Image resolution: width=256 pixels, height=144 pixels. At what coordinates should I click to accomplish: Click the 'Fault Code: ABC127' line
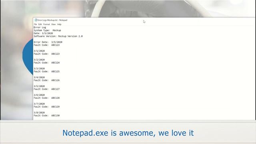46,89
